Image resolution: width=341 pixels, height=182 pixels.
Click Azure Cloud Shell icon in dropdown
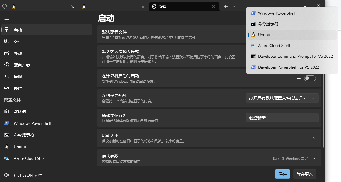tap(253, 45)
